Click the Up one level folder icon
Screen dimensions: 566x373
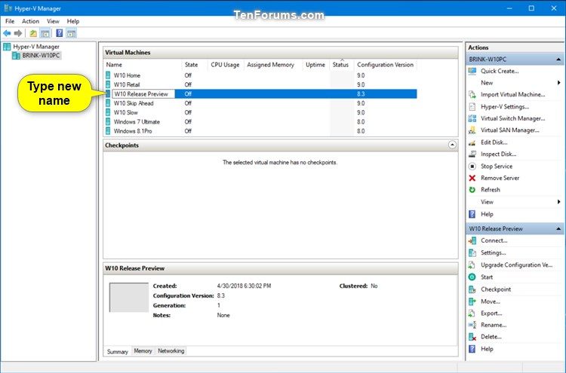coord(33,33)
